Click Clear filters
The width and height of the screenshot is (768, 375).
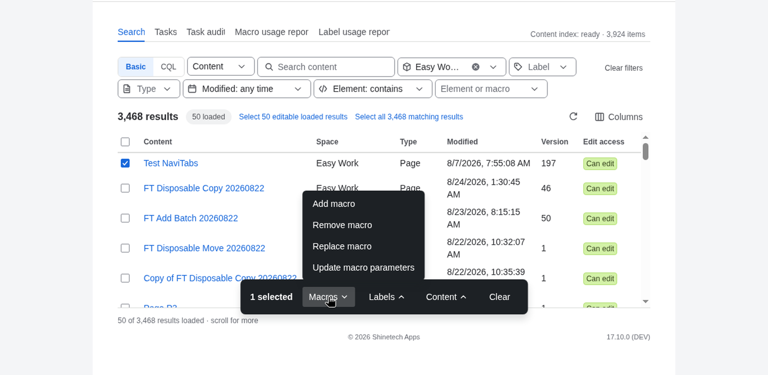pos(624,68)
